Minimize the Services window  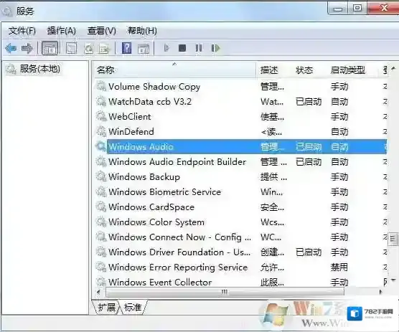point(338,9)
